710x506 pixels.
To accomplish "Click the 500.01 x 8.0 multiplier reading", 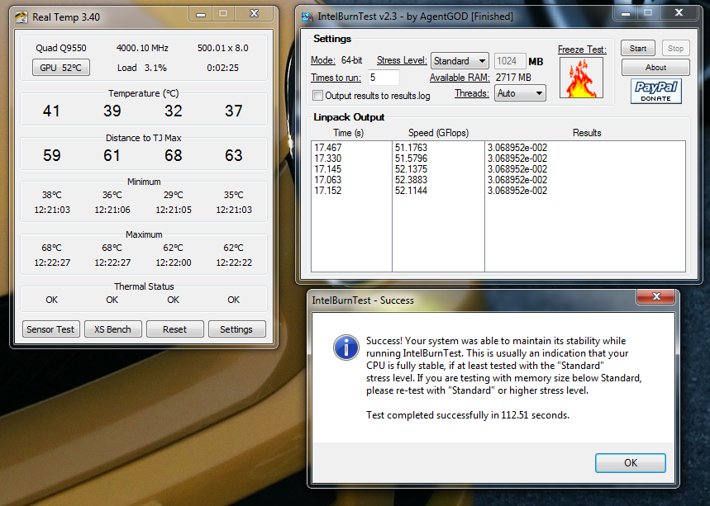I will coord(223,48).
